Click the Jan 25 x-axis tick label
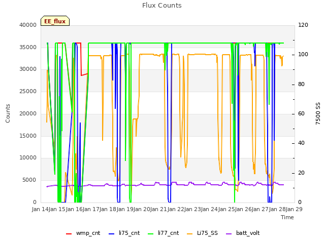325x243 pixels. click(x=226, y=209)
